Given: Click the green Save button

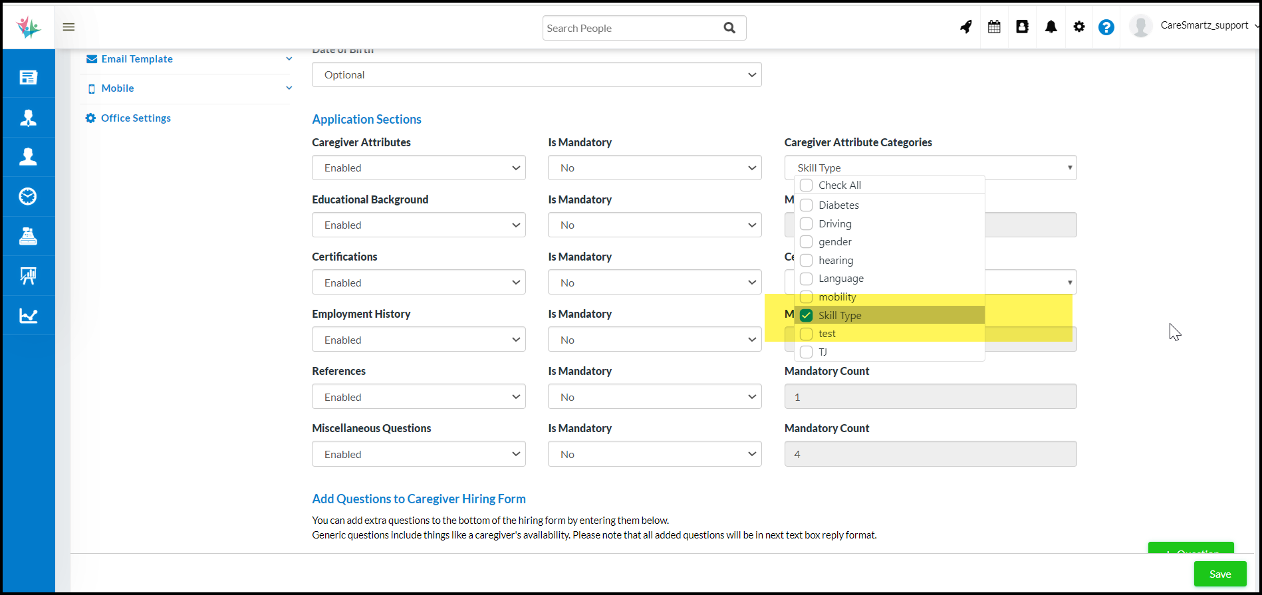Looking at the screenshot, I should (1219, 574).
